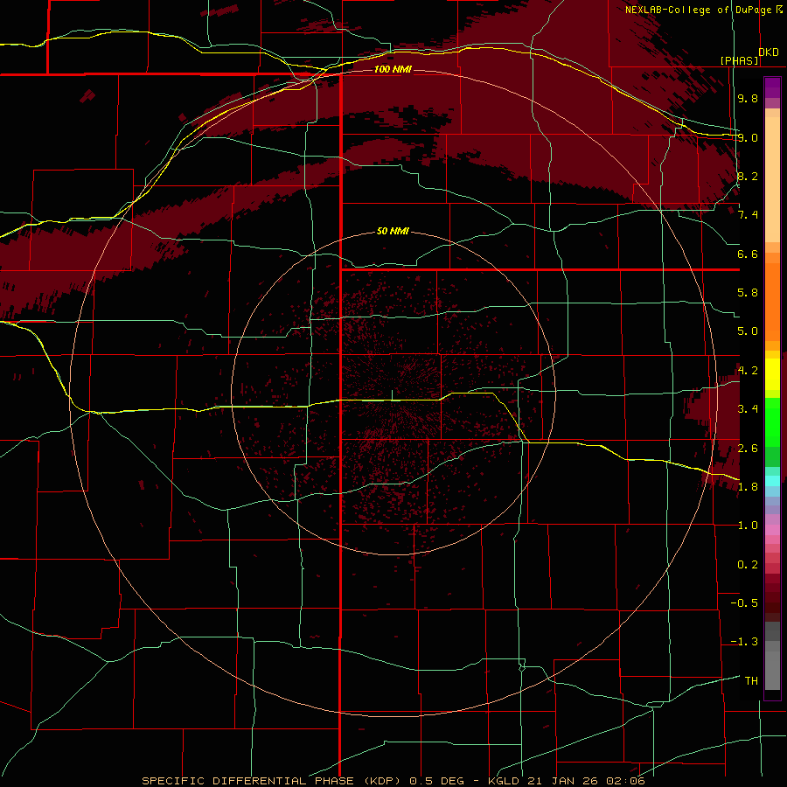The height and width of the screenshot is (787, 787).
Task: Click the 5.8 value on color scale
Action: [x=748, y=293]
